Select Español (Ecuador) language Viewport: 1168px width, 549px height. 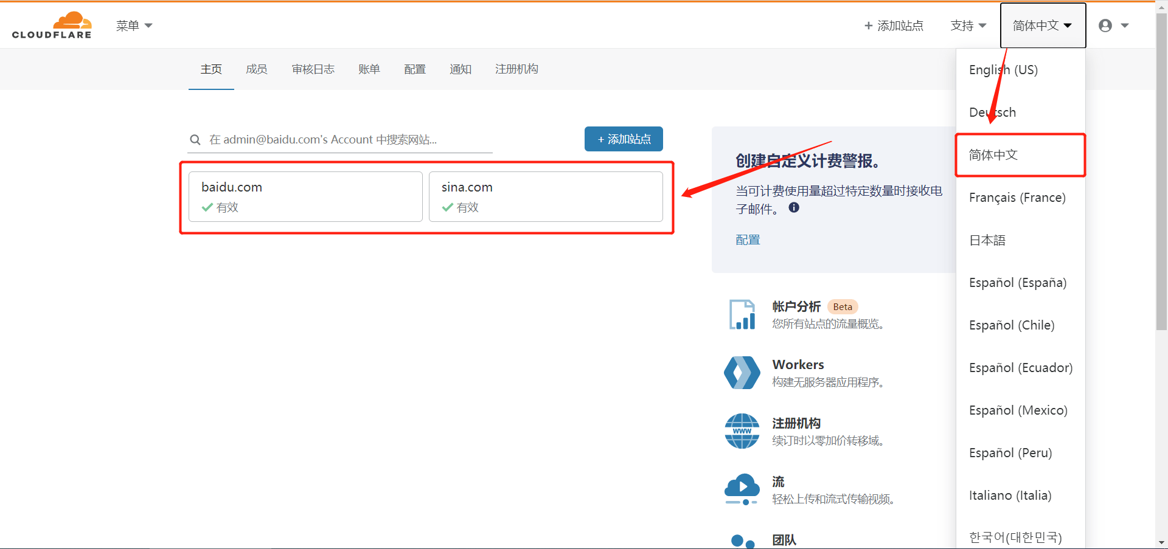pos(1021,368)
